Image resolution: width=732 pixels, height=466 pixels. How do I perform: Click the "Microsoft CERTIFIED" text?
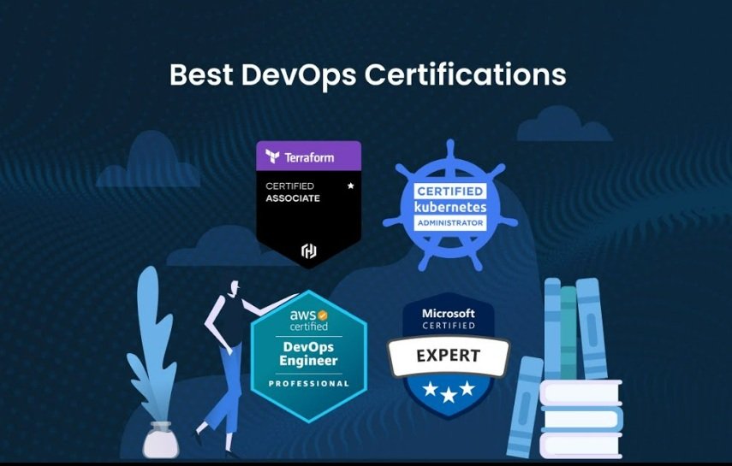click(448, 319)
